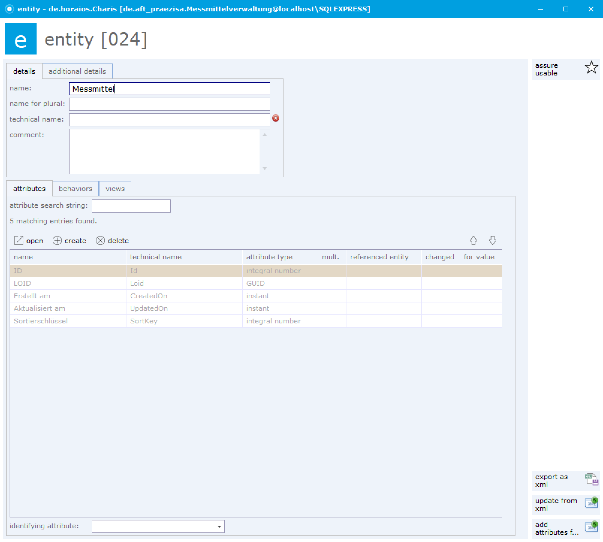Open the views tab

(115, 189)
